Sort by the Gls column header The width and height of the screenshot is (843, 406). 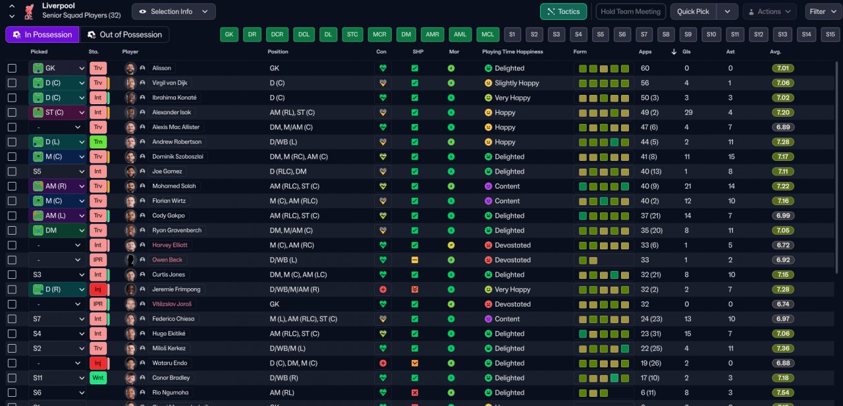(x=688, y=52)
